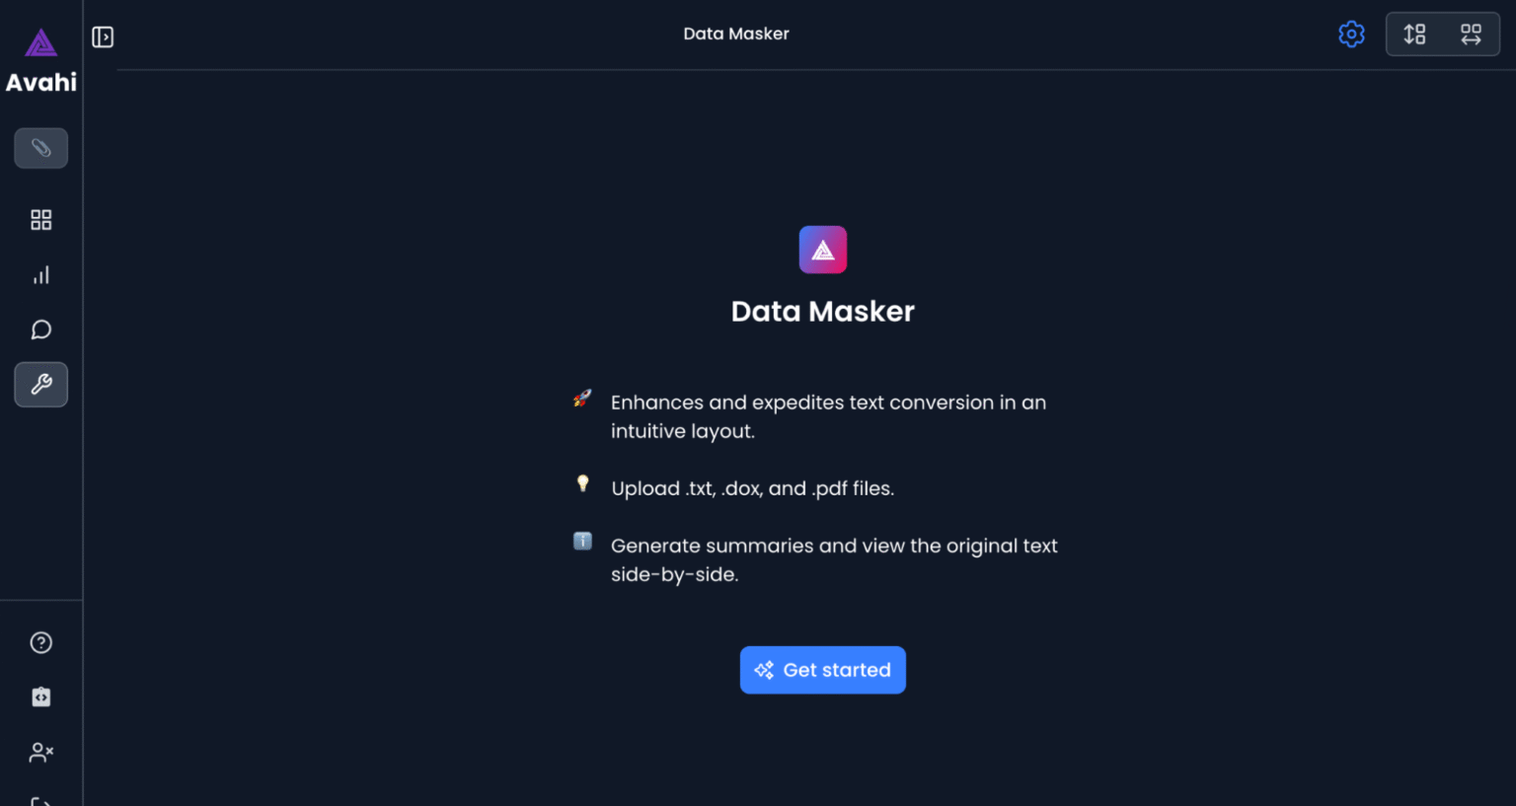Toggle the vertical layout arrangement
Image resolution: width=1516 pixels, height=806 pixels.
click(1414, 34)
